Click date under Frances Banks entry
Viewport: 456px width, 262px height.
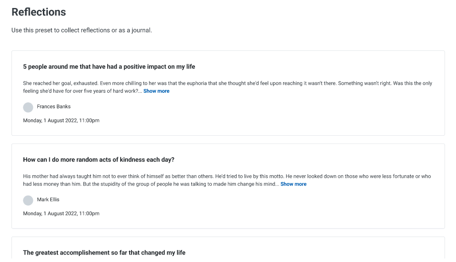(61, 121)
